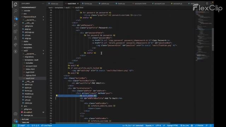Open models.py in the explorer
226x127 pixels.
(29, 94)
